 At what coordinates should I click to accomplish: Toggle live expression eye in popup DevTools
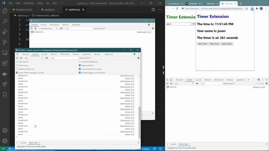click(x=47, y=58)
